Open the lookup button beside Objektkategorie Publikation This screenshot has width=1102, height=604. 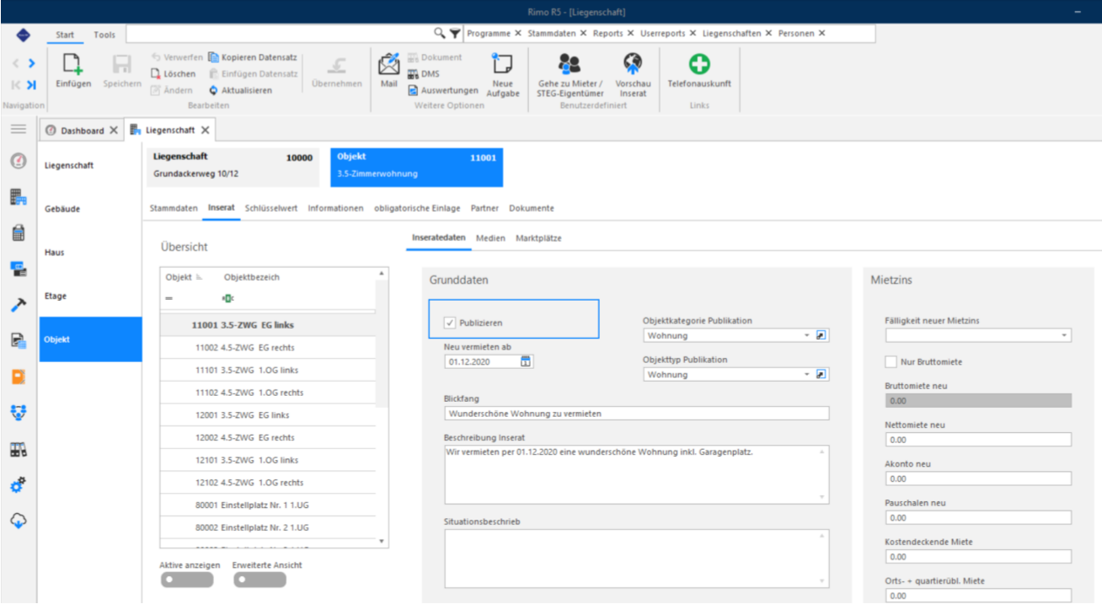[x=822, y=335]
